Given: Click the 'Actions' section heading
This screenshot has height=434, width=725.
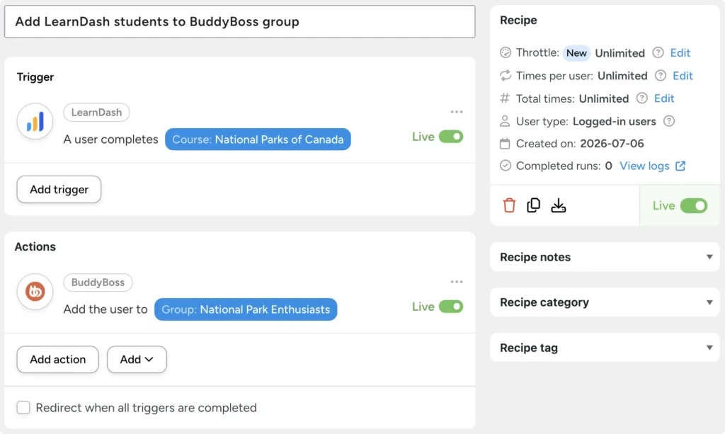Looking at the screenshot, I should point(35,246).
